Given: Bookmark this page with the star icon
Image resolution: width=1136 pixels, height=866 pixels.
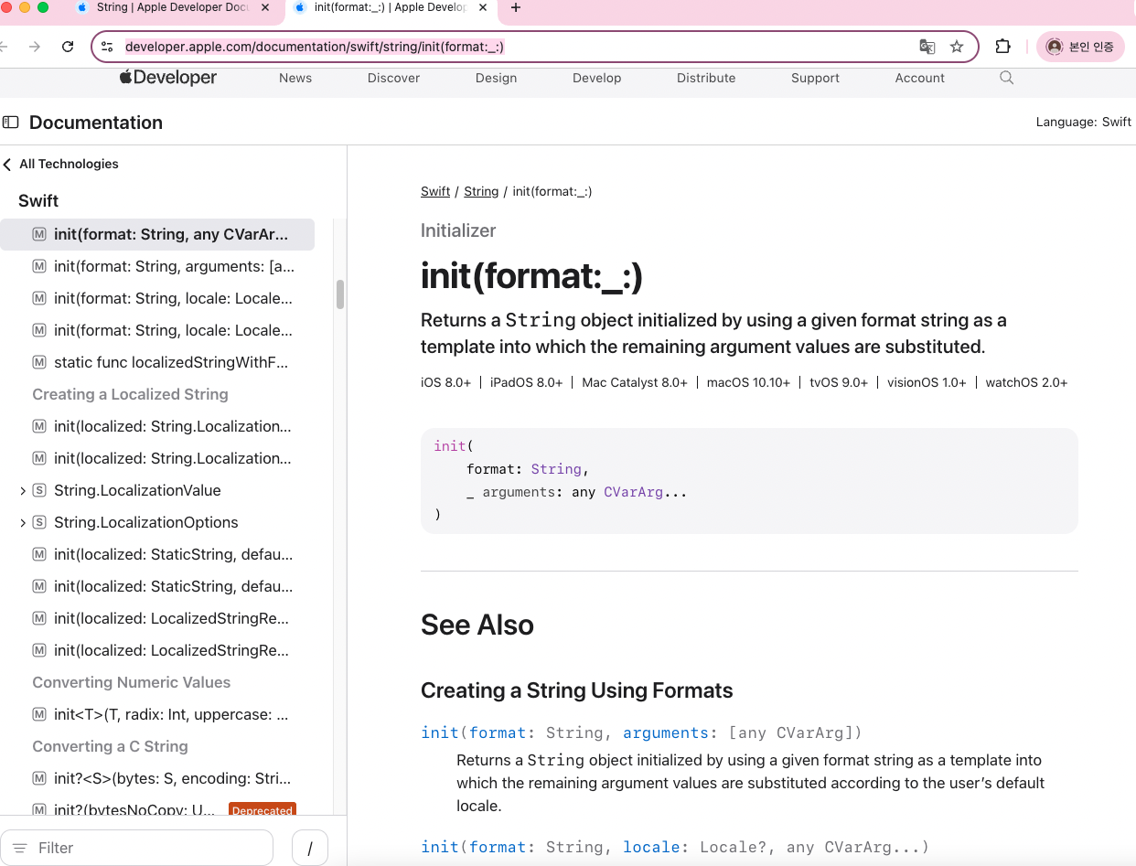Looking at the screenshot, I should (x=957, y=47).
